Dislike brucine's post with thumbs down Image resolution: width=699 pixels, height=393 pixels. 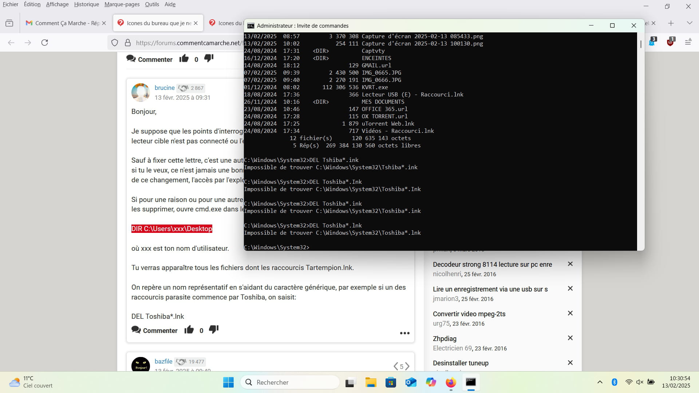pos(214,330)
